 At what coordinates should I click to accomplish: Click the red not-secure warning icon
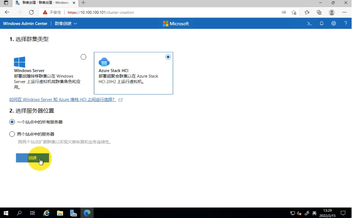(x=45, y=12)
